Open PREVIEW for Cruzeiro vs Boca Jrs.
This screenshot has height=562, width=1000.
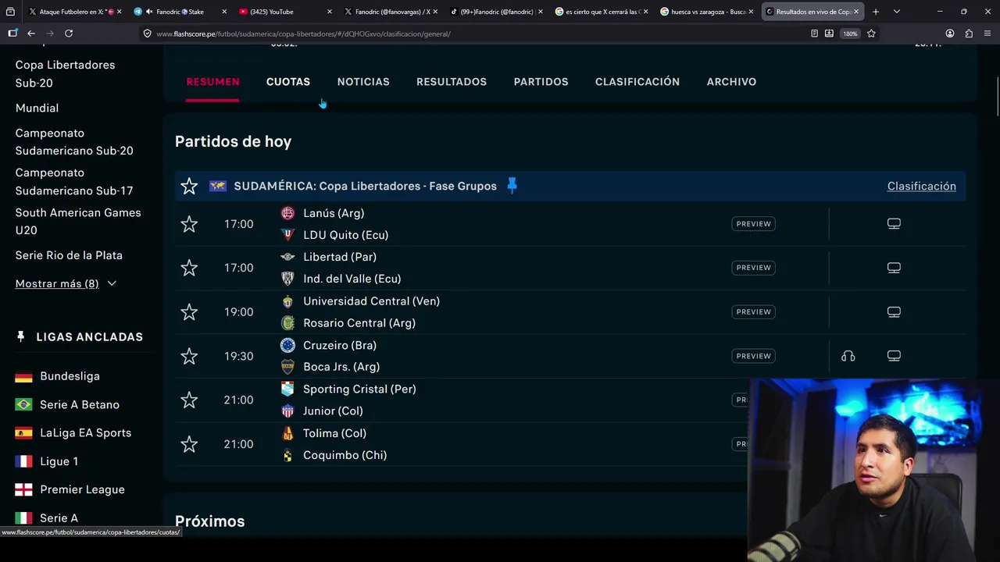(753, 356)
